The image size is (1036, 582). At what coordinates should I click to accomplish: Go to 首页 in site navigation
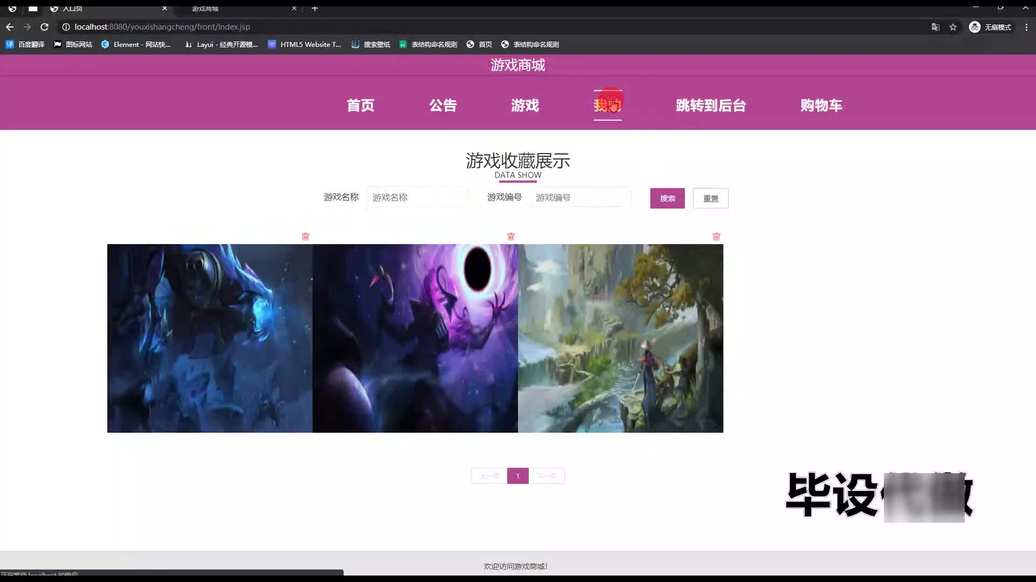(360, 105)
